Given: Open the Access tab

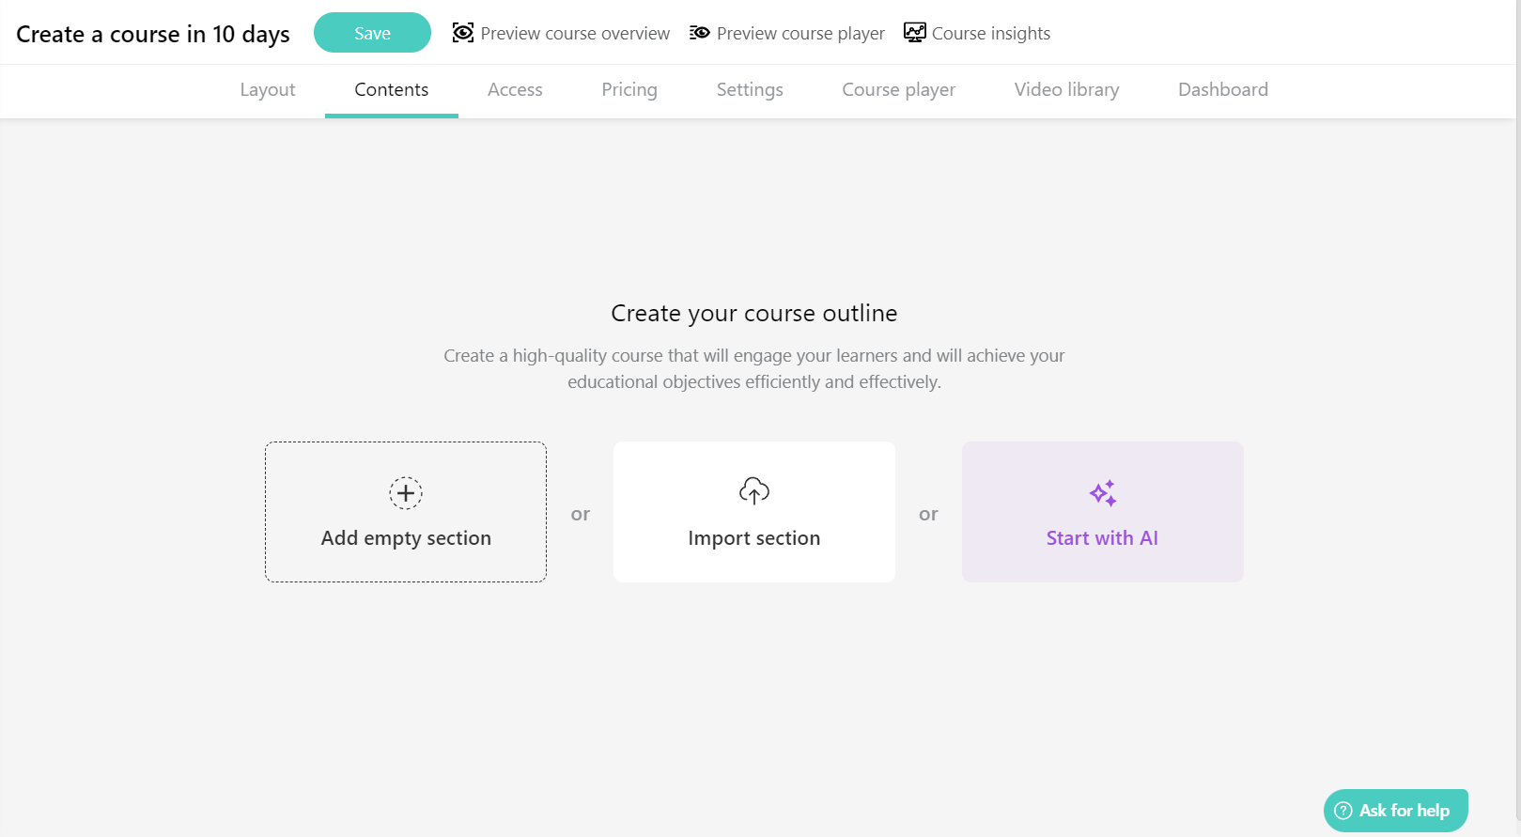Looking at the screenshot, I should coord(515,89).
